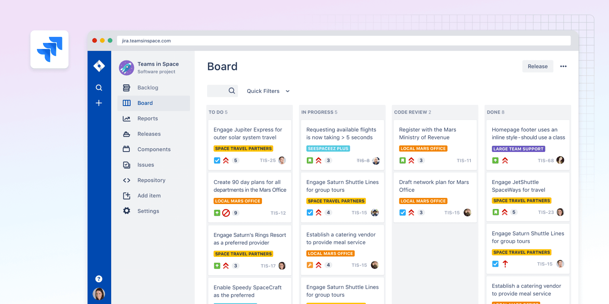Click the green improvement arrow icon on the TIS-17 card
The height and width of the screenshot is (304, 609).
click(x=217, y=266)
